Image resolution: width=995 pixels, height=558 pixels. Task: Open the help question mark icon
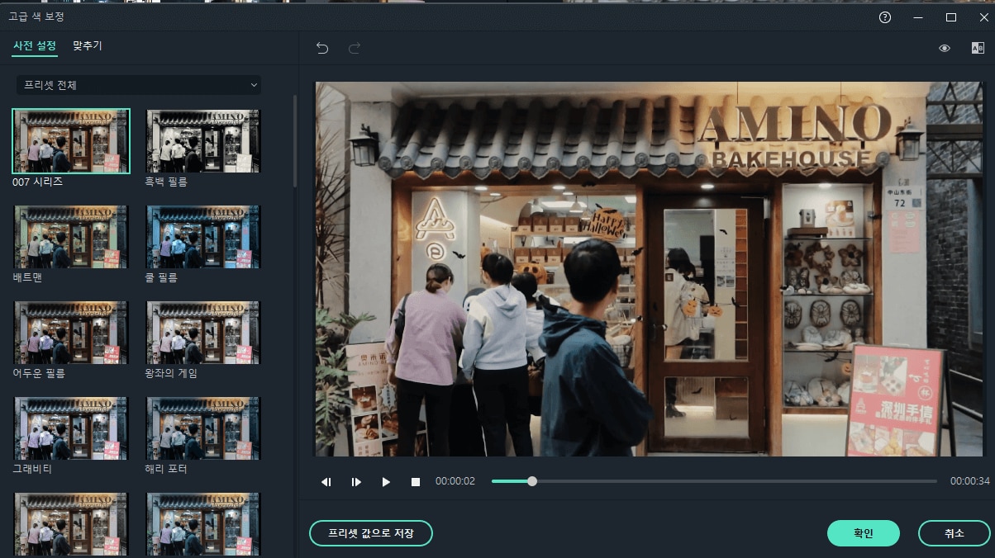pyautogui.click(x=885, y=17)
